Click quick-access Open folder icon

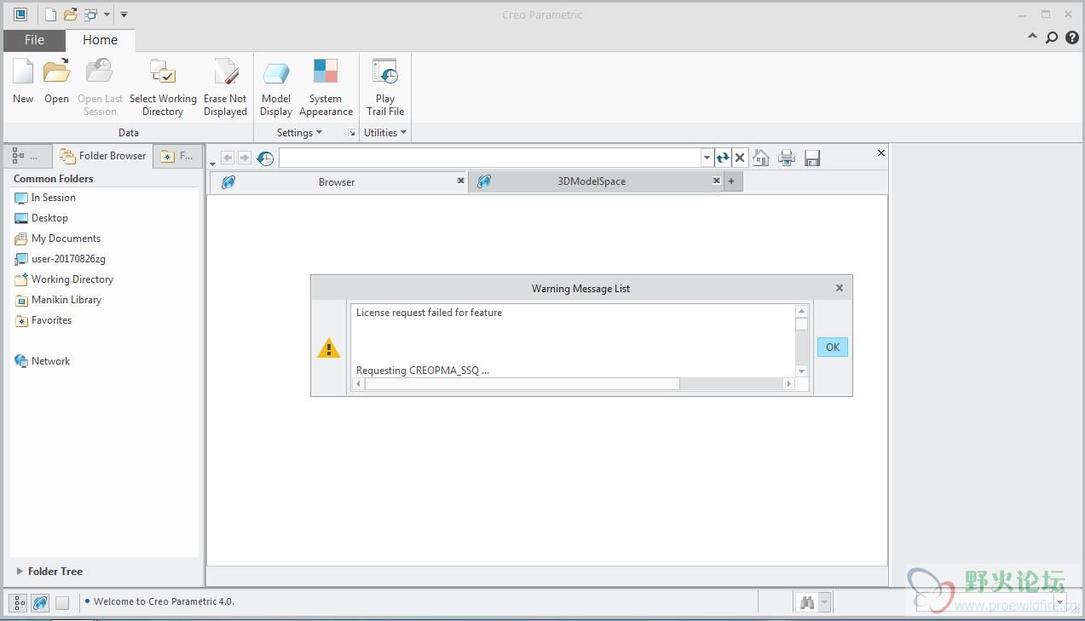71,14
